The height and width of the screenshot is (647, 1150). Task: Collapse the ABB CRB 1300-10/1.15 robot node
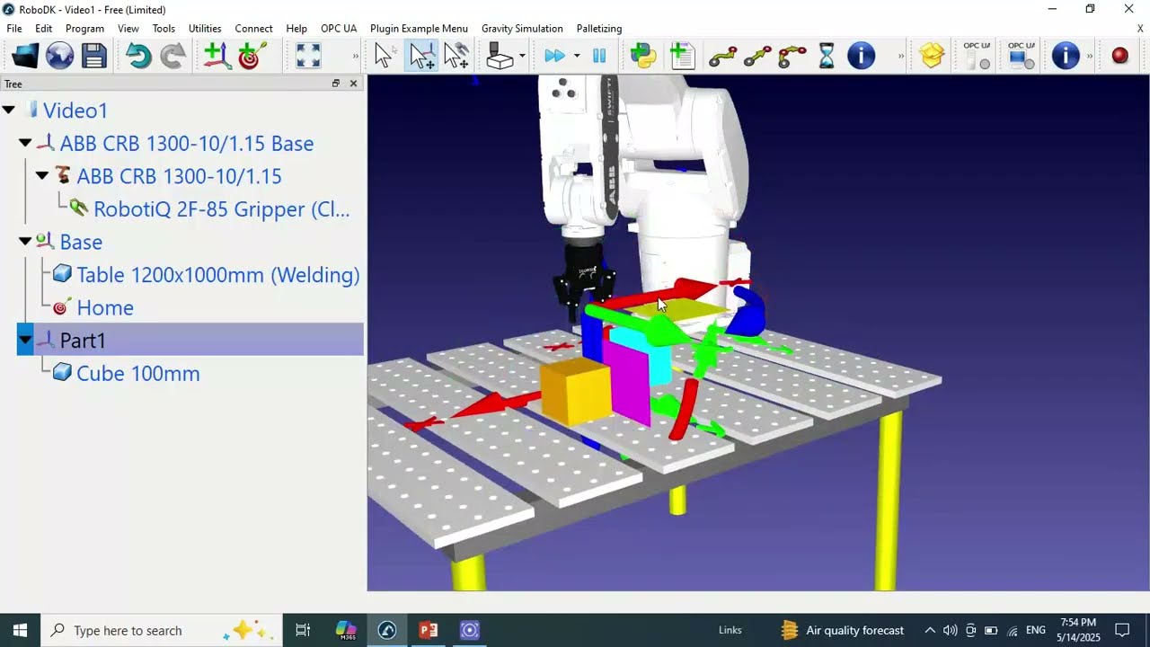(42, 176)
